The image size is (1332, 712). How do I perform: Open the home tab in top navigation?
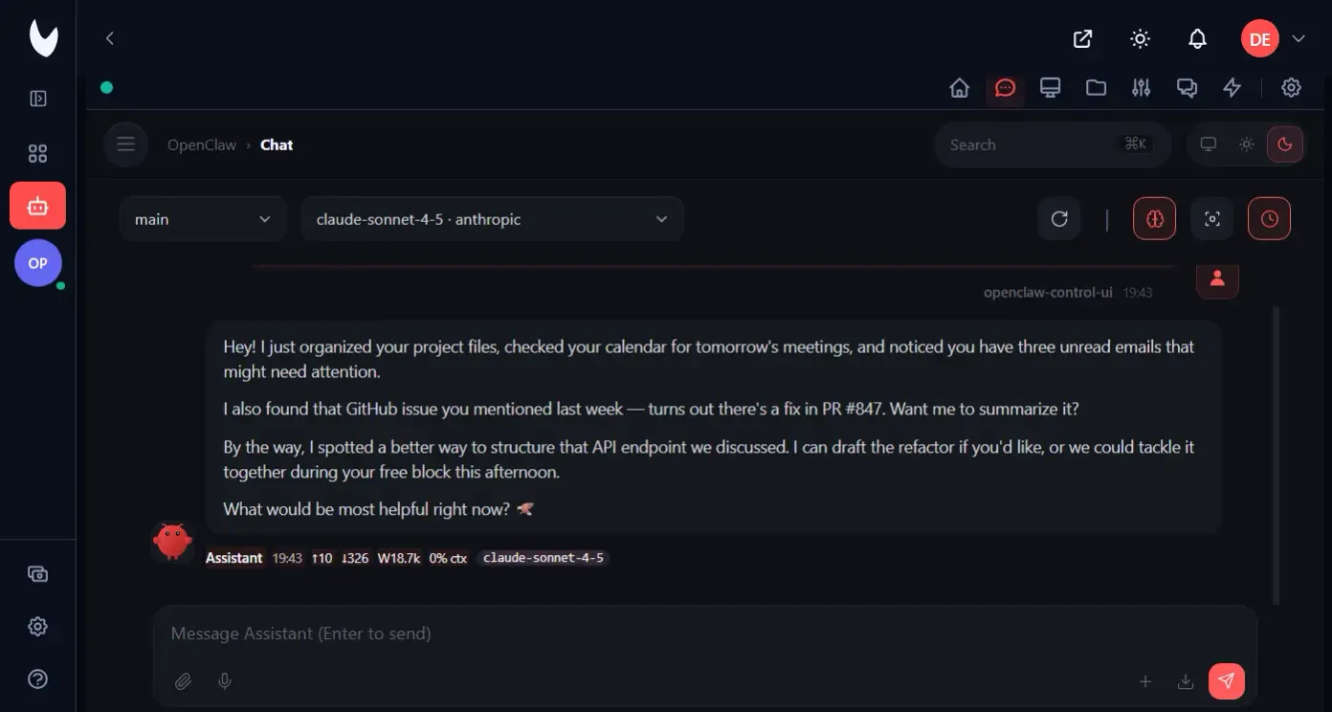pos(960,88)
